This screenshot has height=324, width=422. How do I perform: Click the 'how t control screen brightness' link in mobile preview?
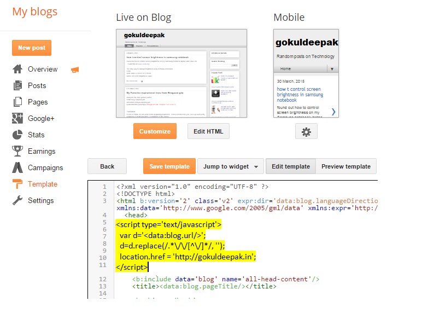click(x=300, y=95)
